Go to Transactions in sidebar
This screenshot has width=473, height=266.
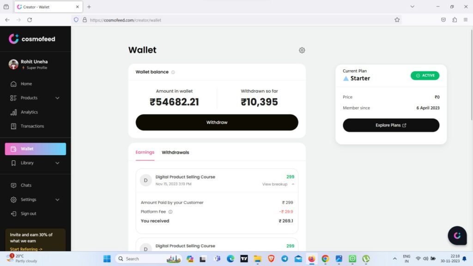(32, 126)
